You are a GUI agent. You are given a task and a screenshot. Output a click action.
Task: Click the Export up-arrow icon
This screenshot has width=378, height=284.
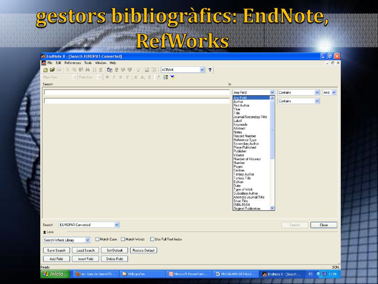[130, 70]
